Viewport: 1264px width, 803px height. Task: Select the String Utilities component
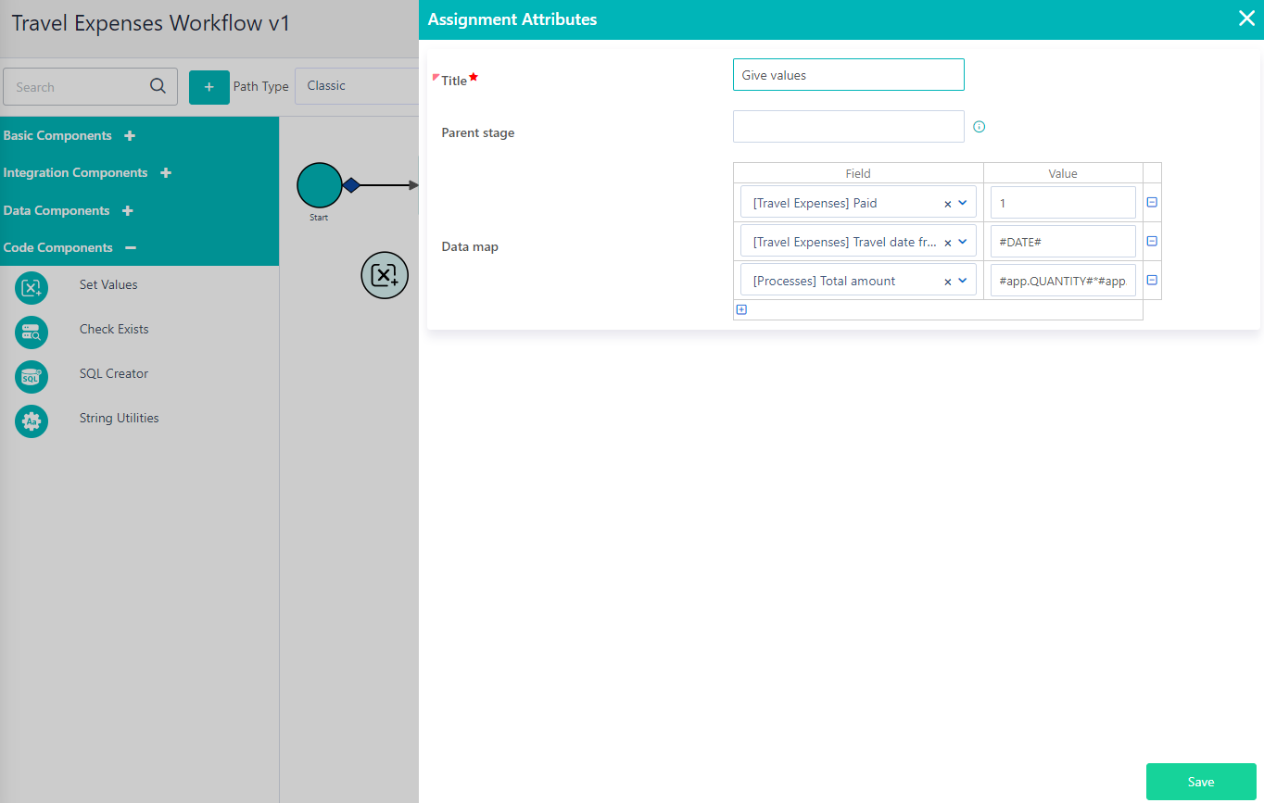point(118,418)
